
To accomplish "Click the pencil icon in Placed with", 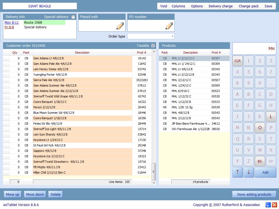I will 120,26.
